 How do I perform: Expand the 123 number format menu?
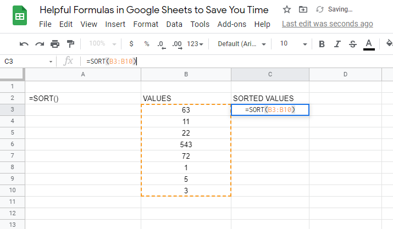pos(195,44)
